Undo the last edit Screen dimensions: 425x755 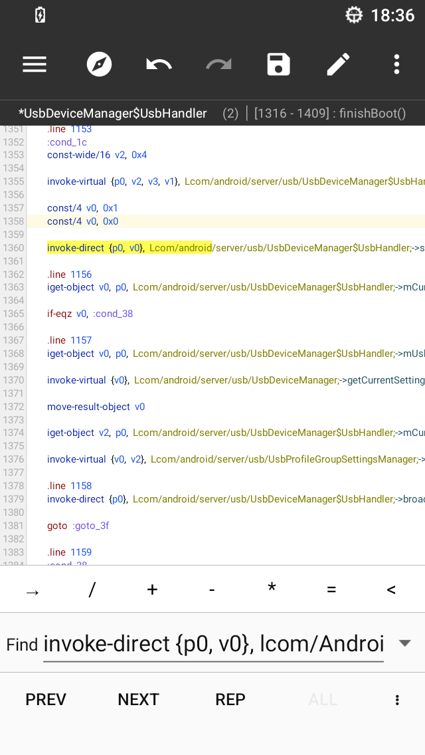pos(159,64)
